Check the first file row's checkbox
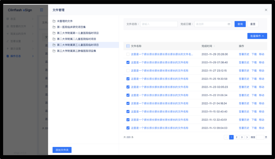This screenshot has height=159, width=275. [128, 54]
